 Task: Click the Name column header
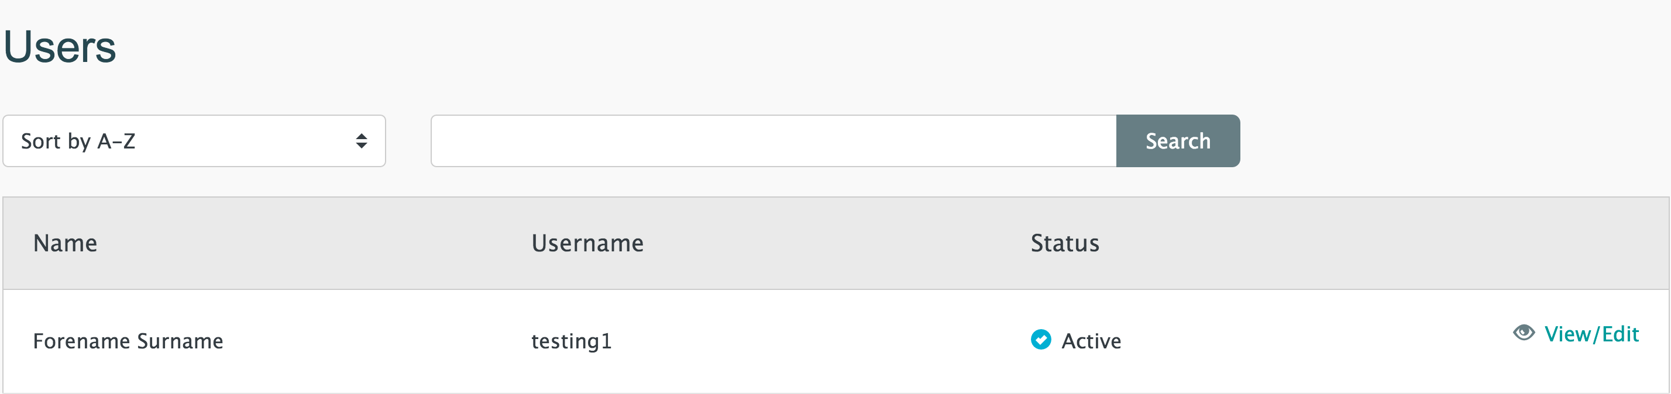coord(66,244)
